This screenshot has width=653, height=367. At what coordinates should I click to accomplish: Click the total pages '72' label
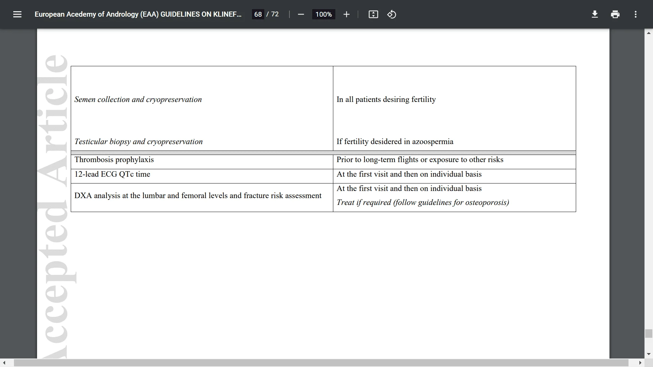(x=275, y=14)
